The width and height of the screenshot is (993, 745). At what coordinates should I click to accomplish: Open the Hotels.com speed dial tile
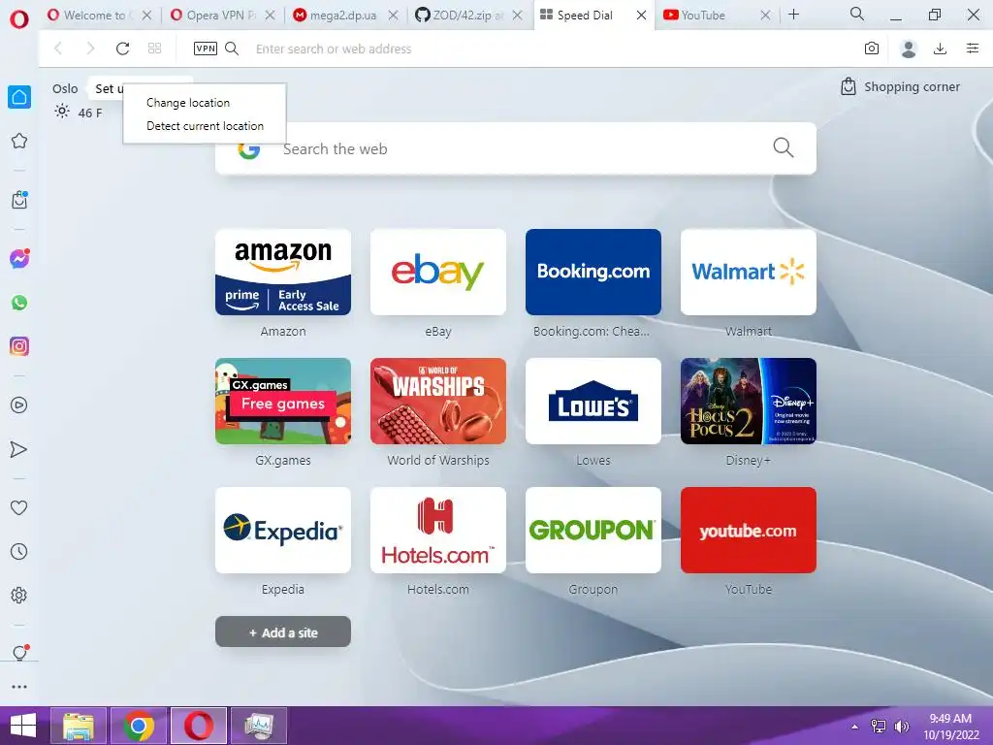[x=438, y=531]
